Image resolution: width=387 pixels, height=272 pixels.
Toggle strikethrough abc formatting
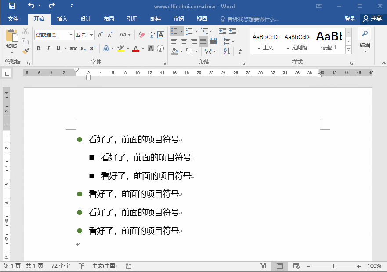73,48
